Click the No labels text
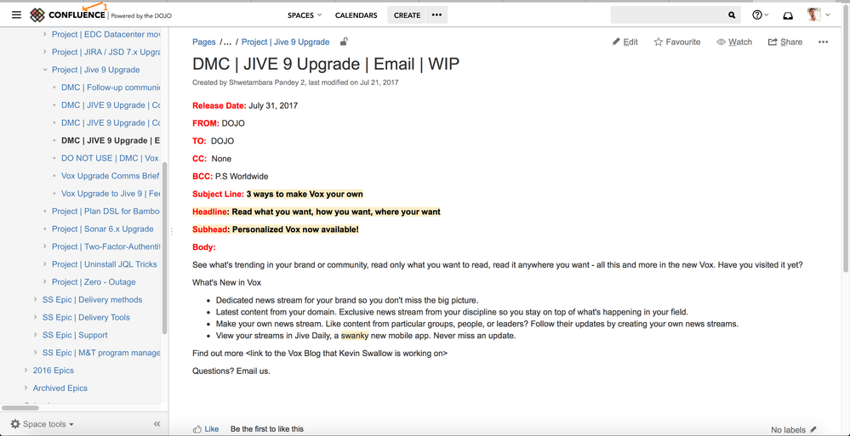 coord(788,429)
